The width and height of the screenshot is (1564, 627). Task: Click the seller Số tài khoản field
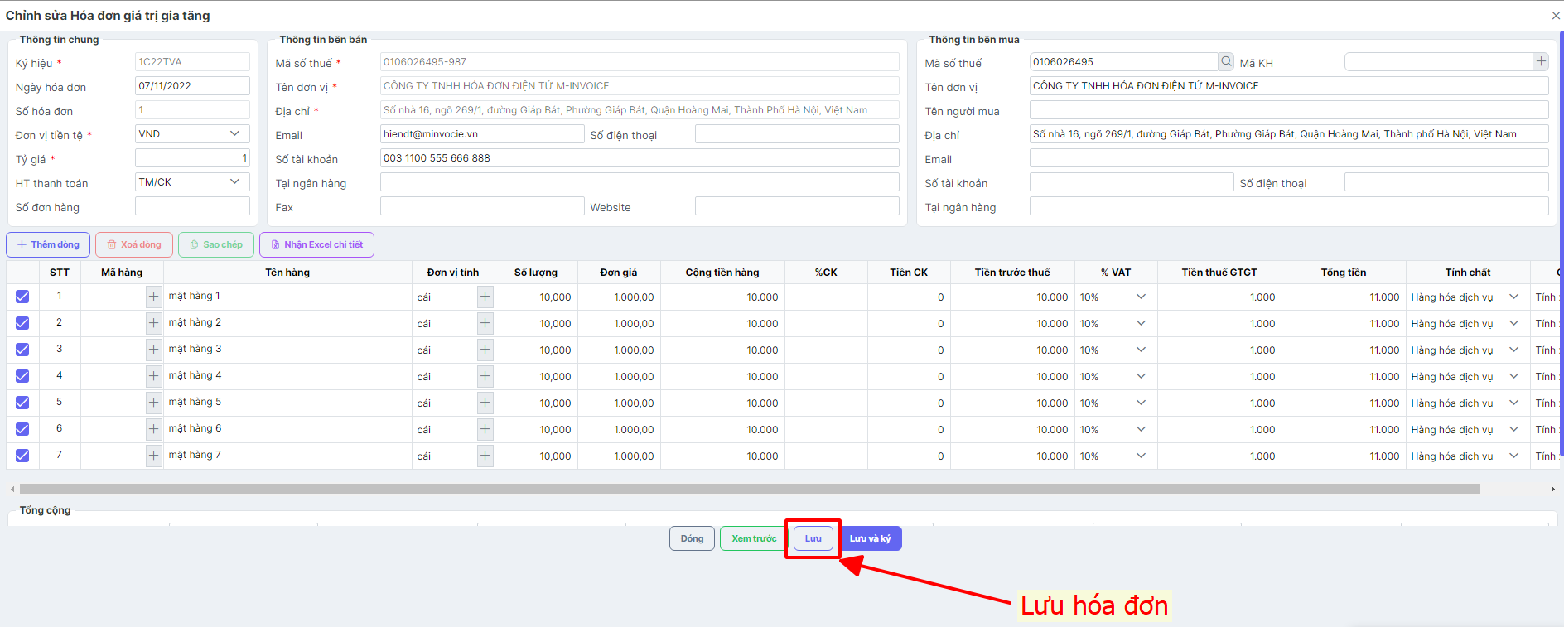click(640, 158)
